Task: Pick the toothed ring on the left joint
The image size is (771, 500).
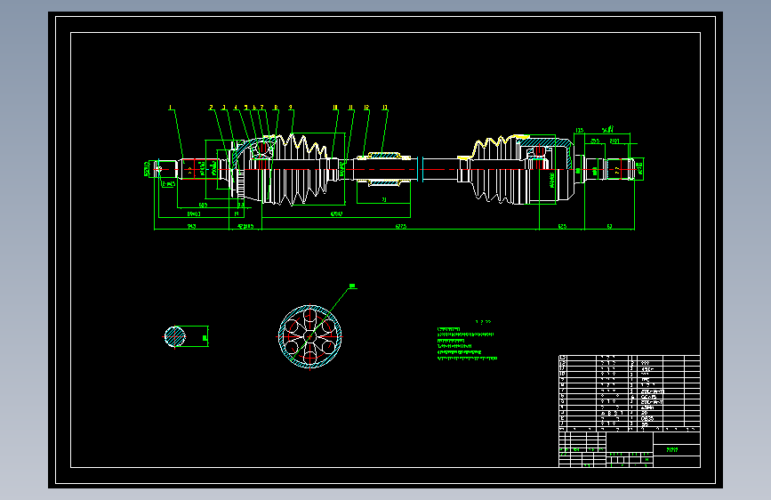Action: point(240,183)
